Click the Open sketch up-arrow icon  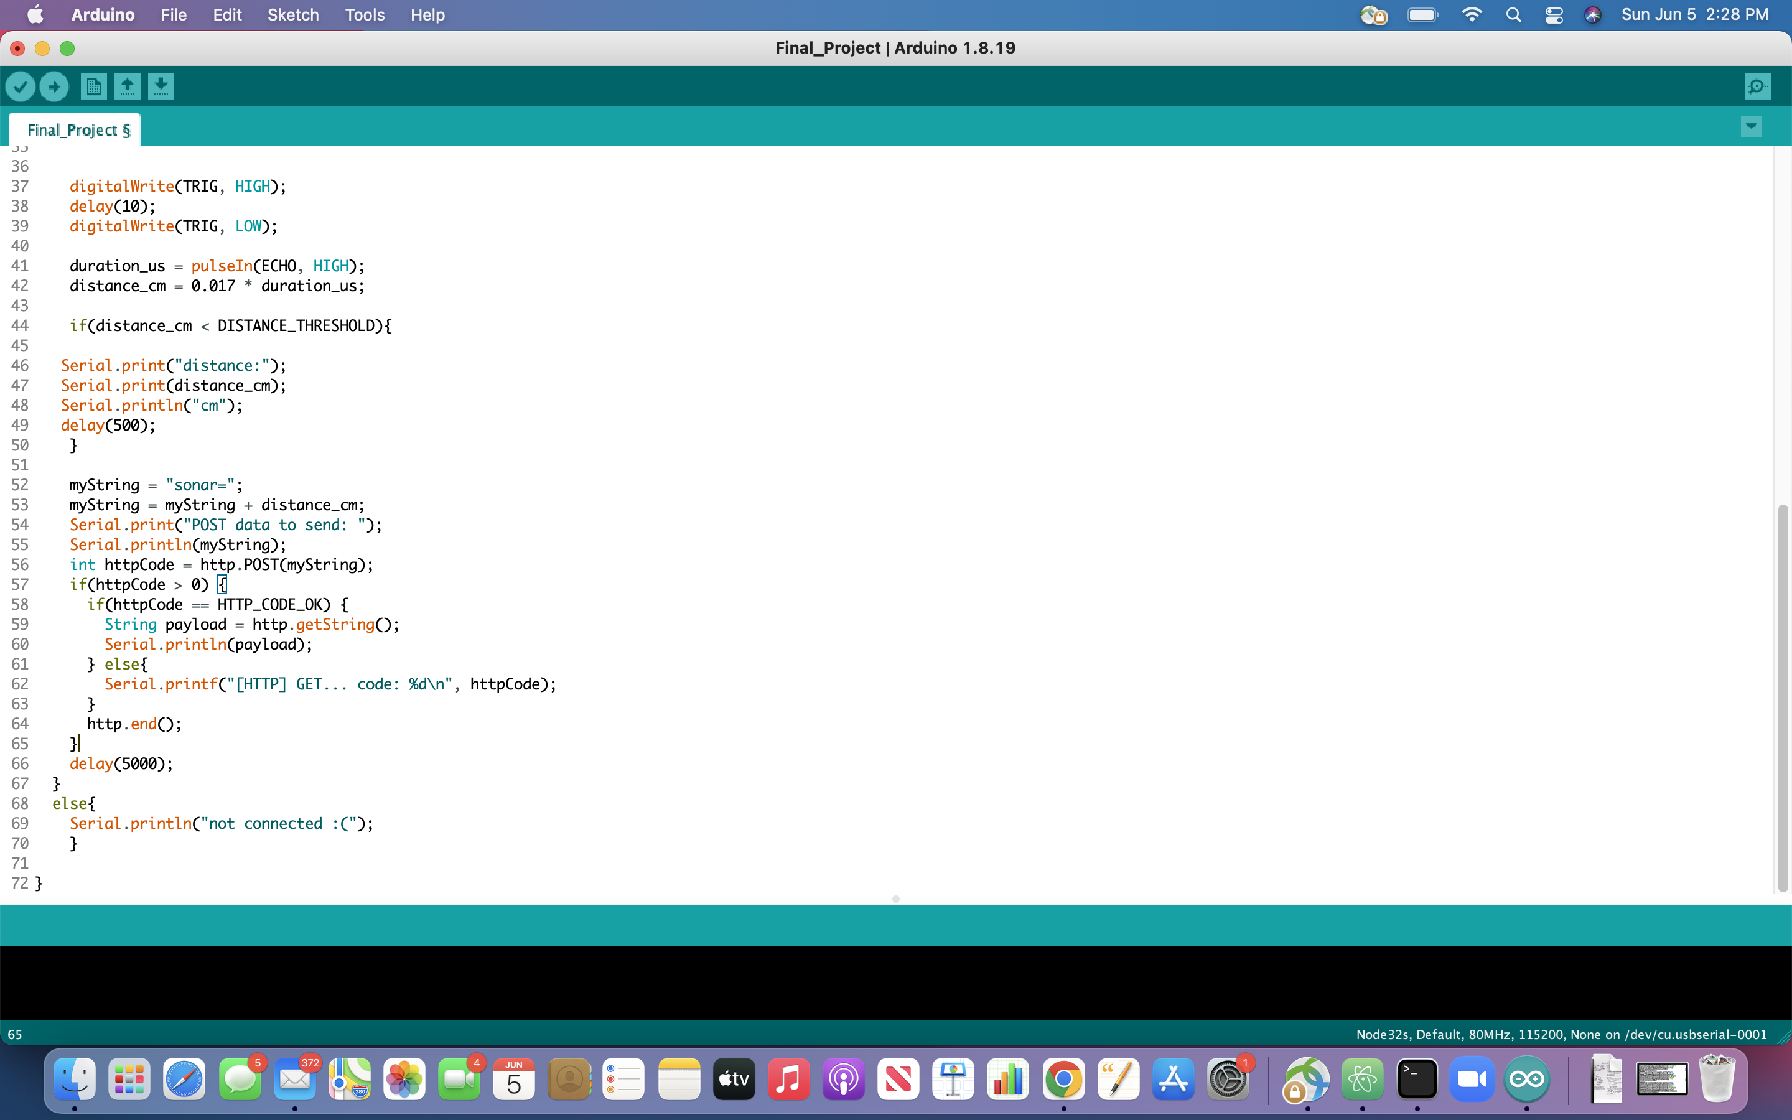point(128,86)
